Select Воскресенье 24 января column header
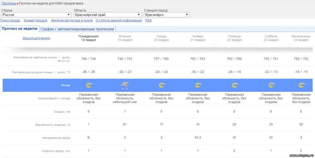 click(301, 38)
